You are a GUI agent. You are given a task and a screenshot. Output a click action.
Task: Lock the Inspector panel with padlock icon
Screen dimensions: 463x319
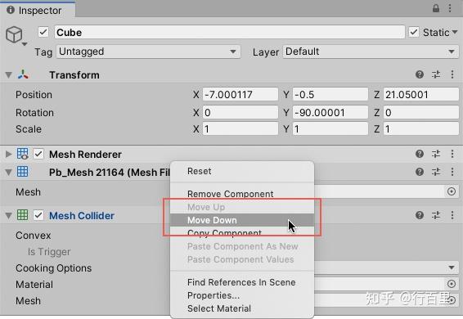[436, 8]
